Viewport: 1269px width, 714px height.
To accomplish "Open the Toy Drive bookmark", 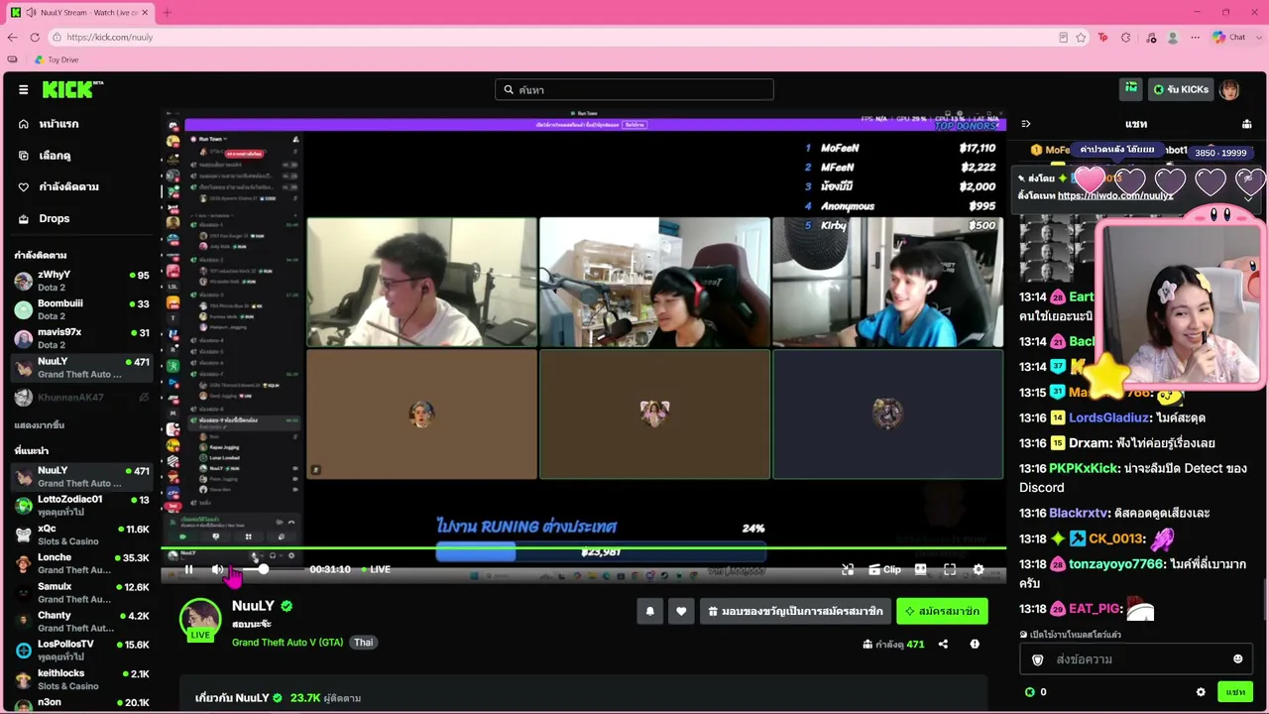I will 56,59.
